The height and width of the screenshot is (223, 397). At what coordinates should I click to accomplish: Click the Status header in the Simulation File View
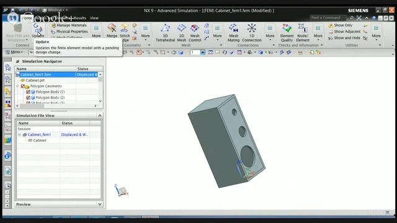pyautogui.click(x=74, y=123)
